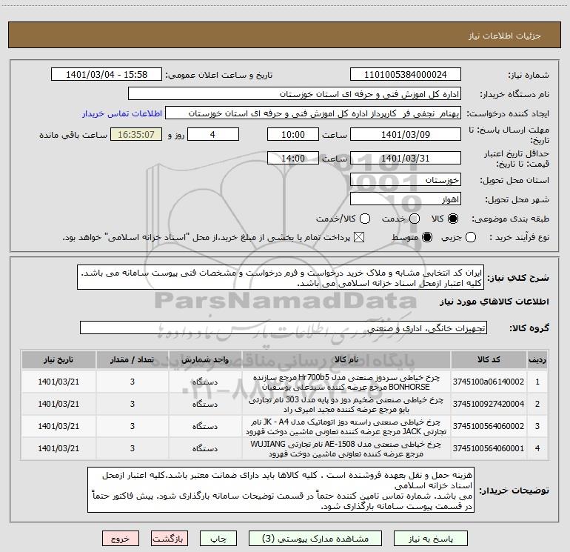This screenshot has height=552, width=570.
Task: Open اطلاعات تماس خریدار link
Action: tap(122, 113)
